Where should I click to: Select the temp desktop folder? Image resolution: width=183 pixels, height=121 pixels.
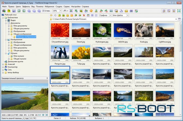pyautogui.click(x=13, y=73)
